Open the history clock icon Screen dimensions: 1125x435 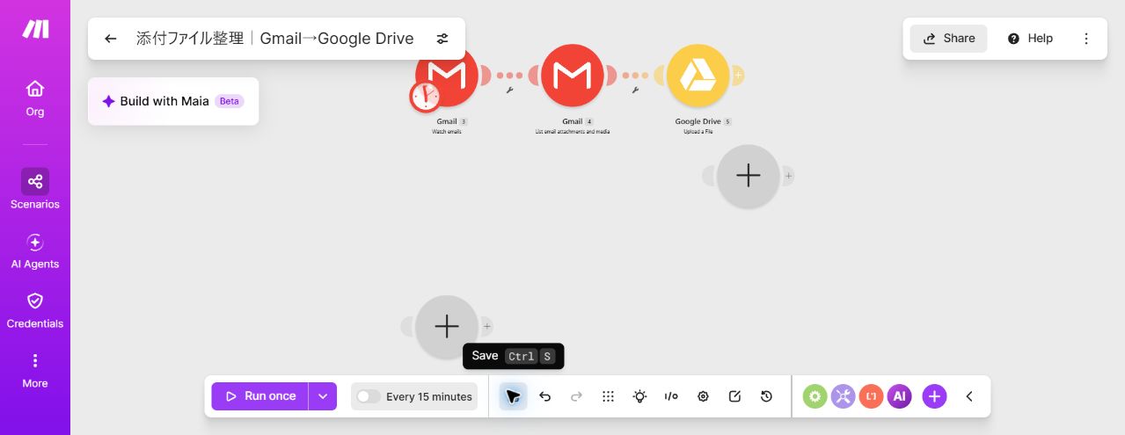(x=766, y=396)
